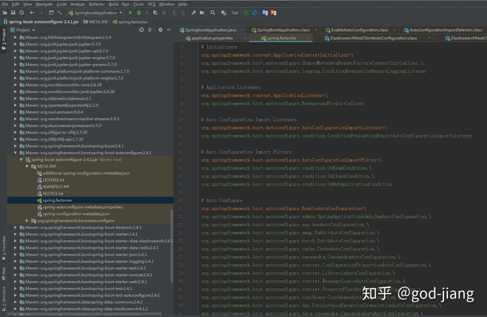Switch to AutoConfigurationImportSelector.class tab
487x317 pixels.
point(446,30)
